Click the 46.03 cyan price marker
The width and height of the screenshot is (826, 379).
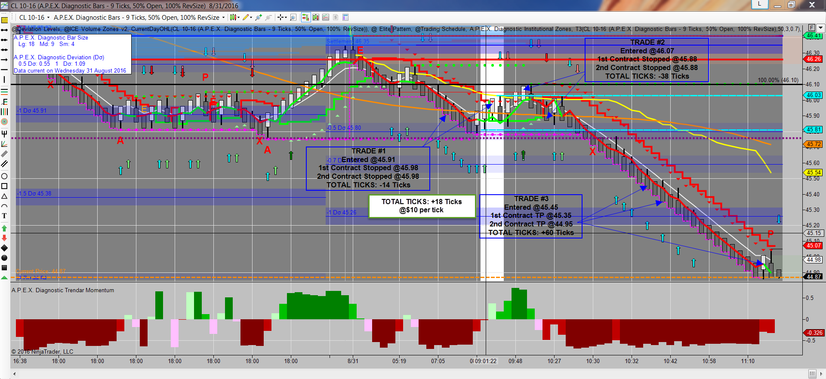[x=814, y=95]
